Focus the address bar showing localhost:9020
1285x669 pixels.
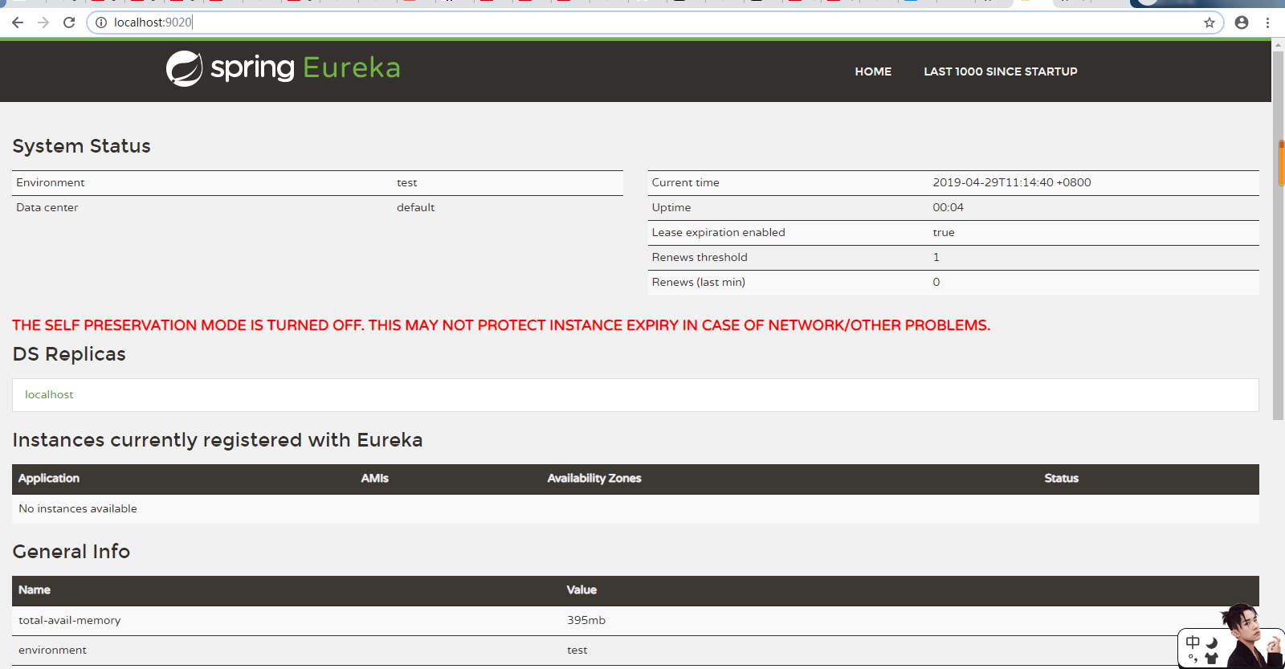pos(655,22)
